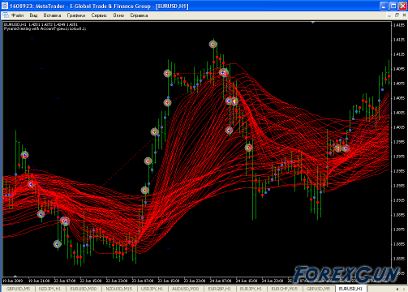Viewport: 408px width, 292px height.
Task: Select the EURGBP,H1 chart tab
Action: [220, 289]
